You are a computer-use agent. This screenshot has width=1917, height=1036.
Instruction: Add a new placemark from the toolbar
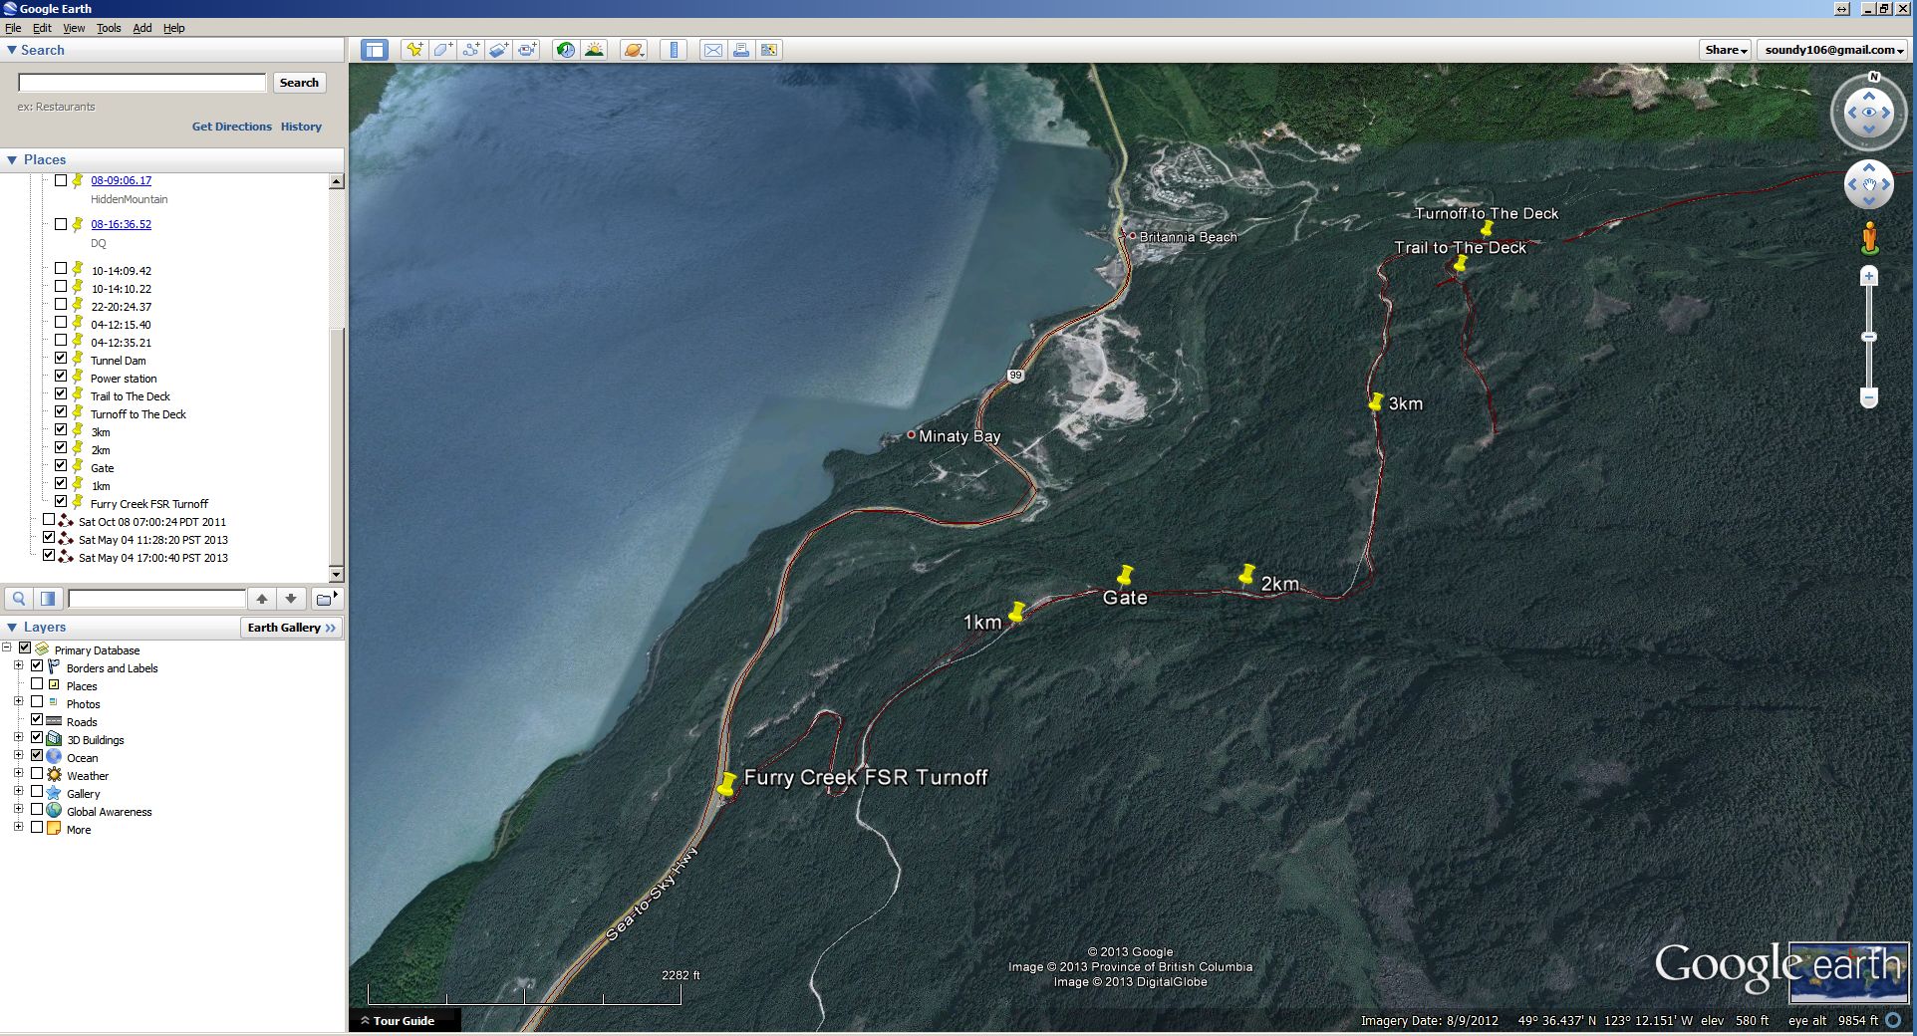414,50
